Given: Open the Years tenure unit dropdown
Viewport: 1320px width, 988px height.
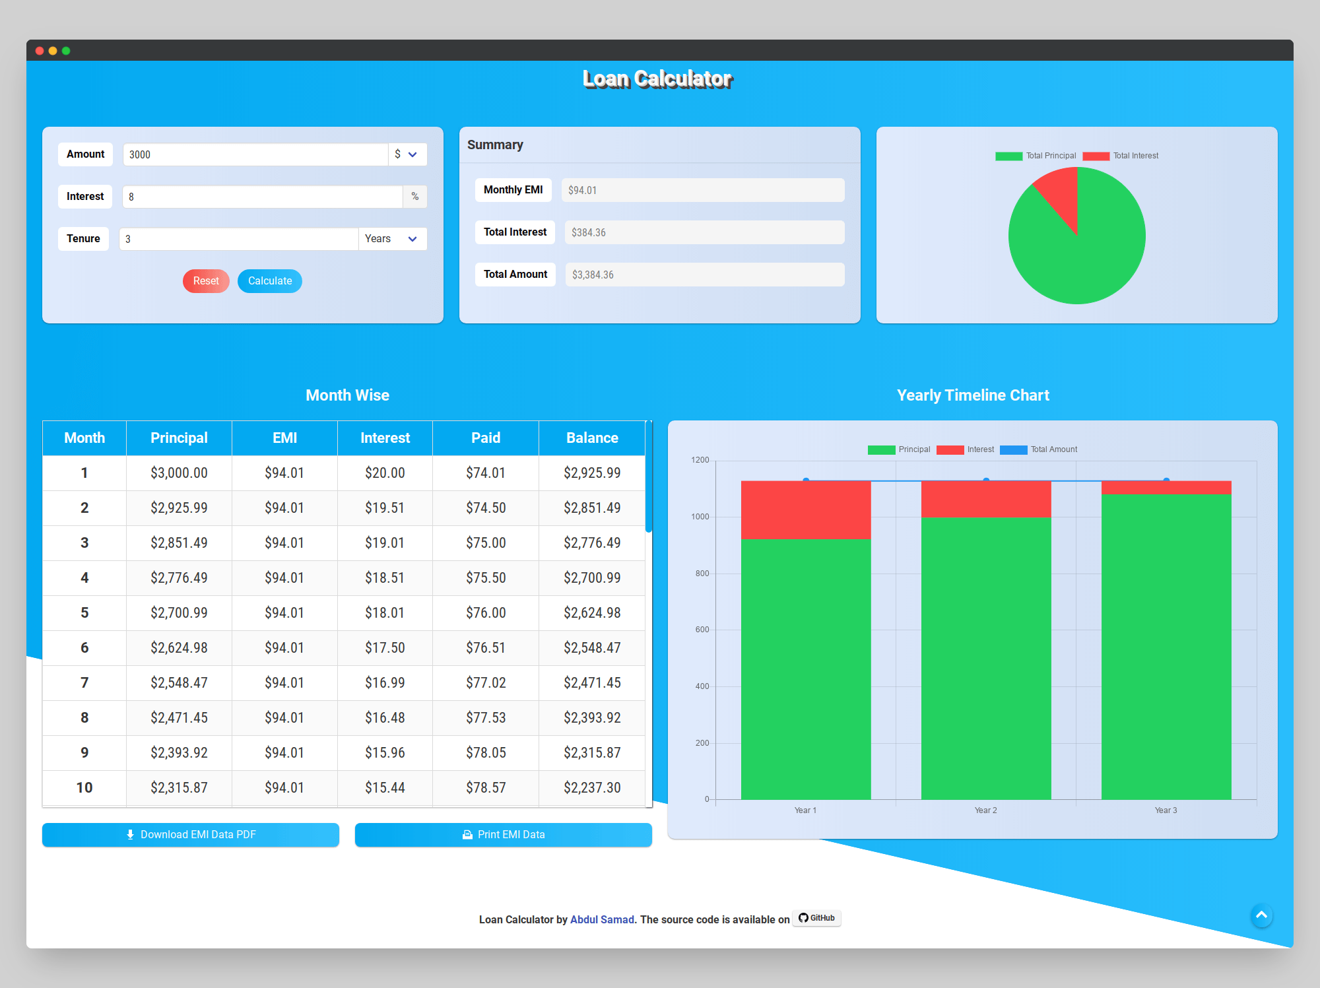Looking at the screenshot, I should [x=392, y=239].
